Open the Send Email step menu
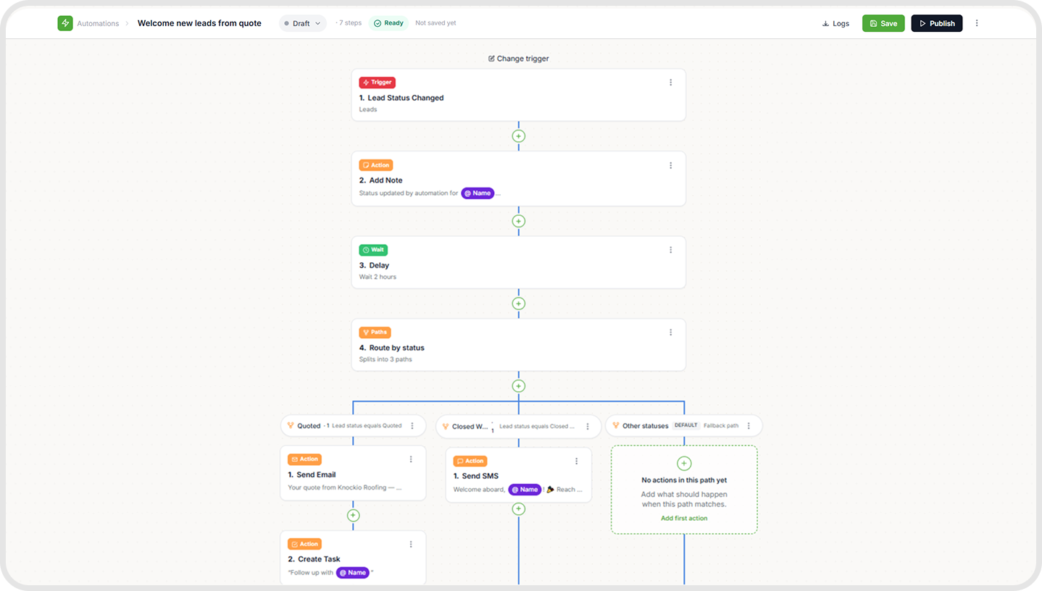 411,459
